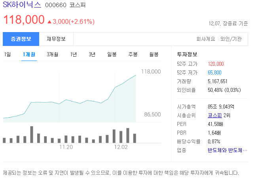Viewport: 258px width, 179px height.
Task: Open the 반도체와 반도체 sector link
Action: tap(228, 150)
